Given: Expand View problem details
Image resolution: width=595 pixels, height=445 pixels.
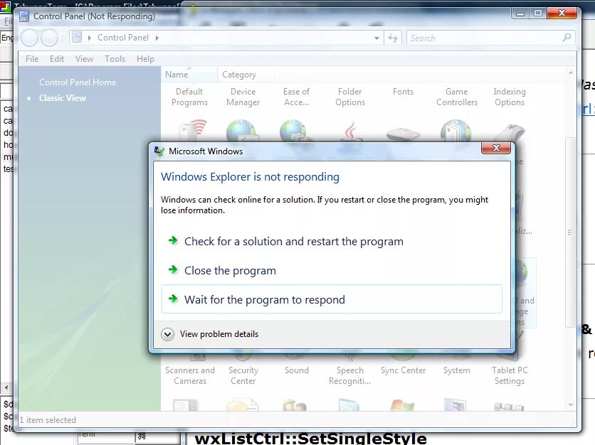Looking at the screenshot, I should click(x=210, y=334).
